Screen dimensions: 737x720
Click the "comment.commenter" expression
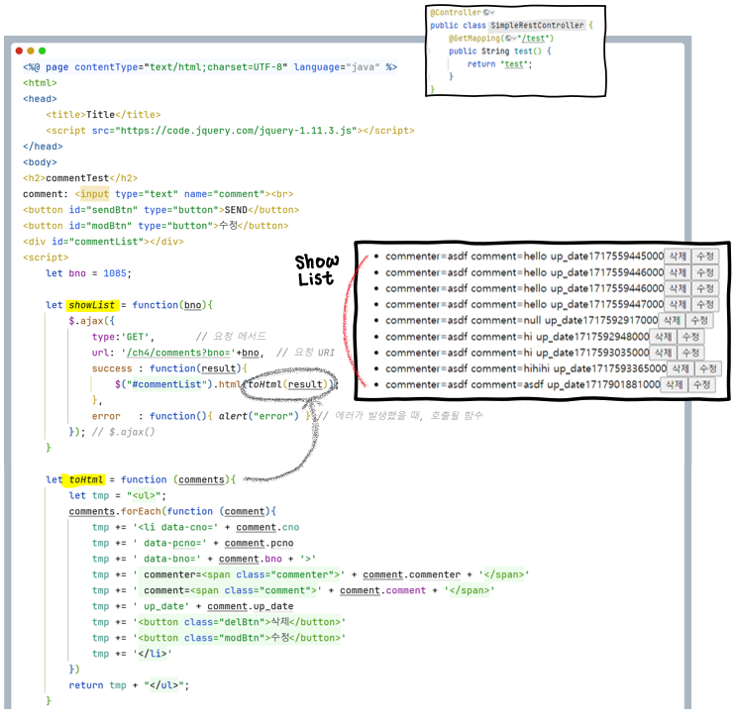411,574
